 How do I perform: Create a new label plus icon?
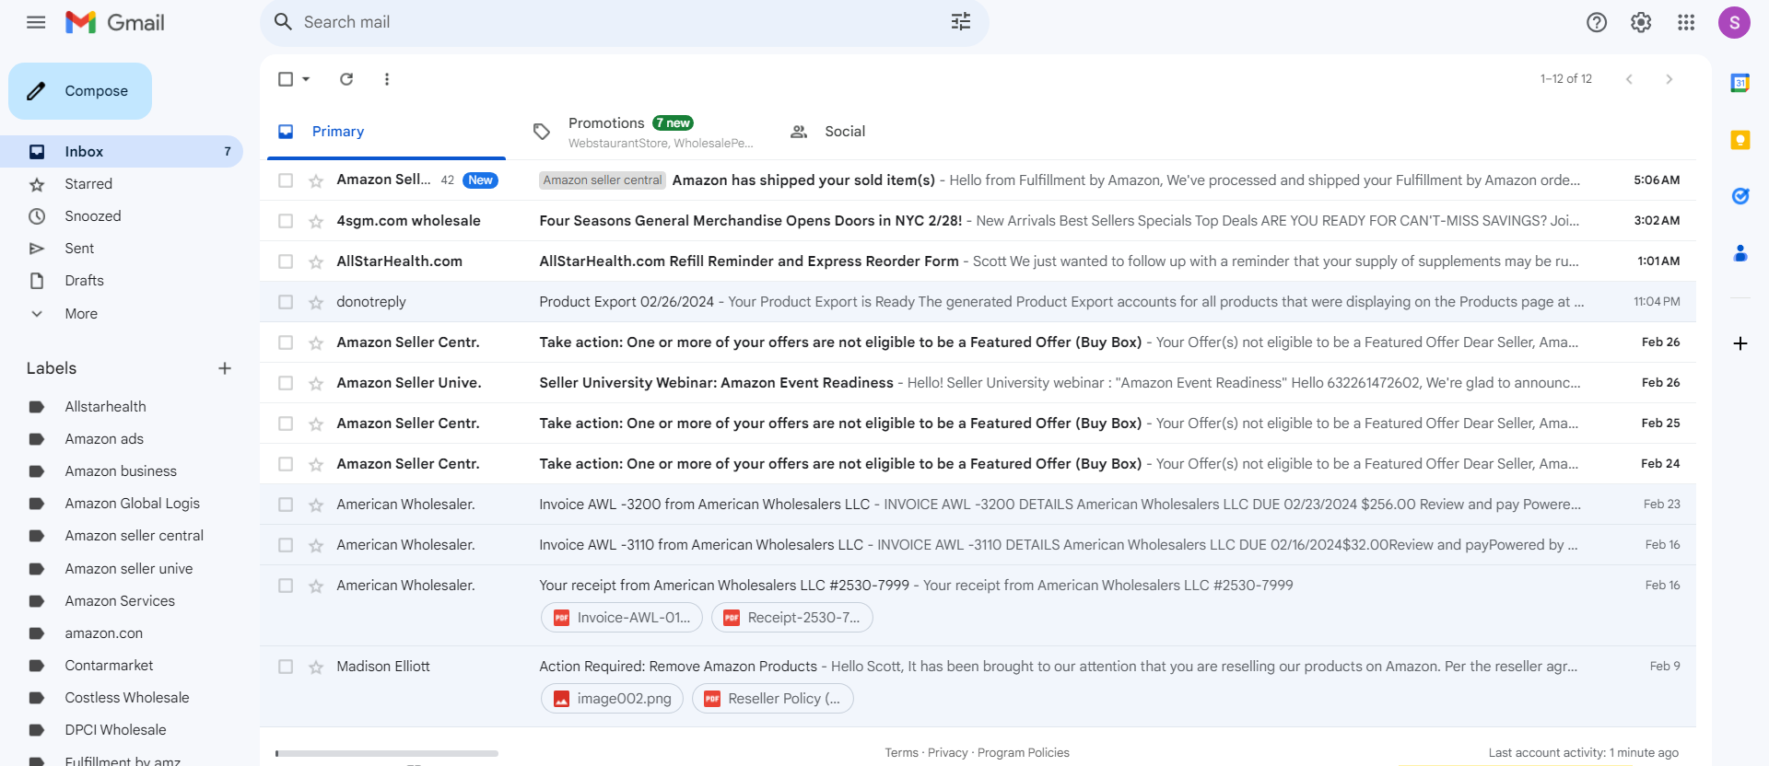pos(225,368)
